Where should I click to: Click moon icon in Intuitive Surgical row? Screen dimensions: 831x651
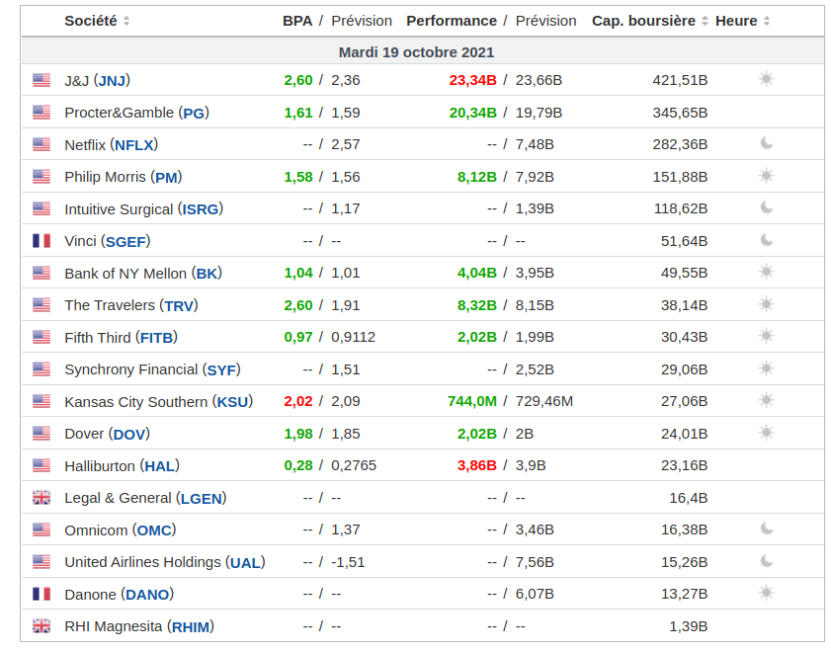pyautogui.click(x=766, y=207)
